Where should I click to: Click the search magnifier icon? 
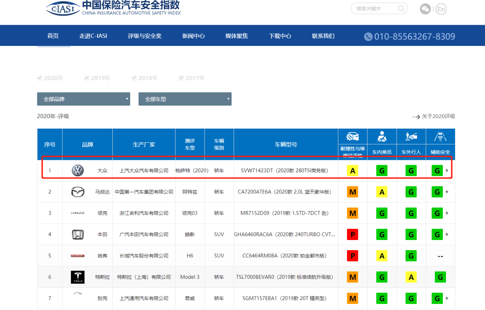coord(401,8)
